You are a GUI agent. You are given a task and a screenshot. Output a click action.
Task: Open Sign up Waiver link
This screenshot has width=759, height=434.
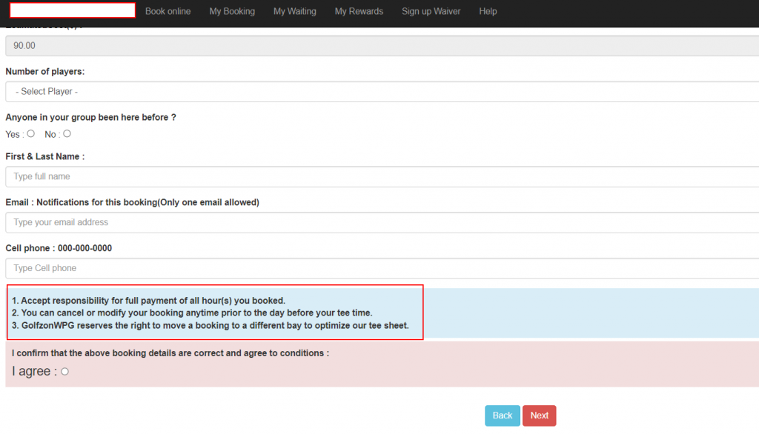point(431,11)
